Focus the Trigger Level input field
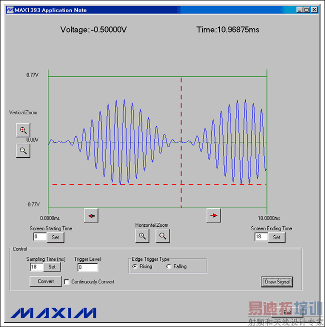The image size is (325, 327). pos(88,267)
